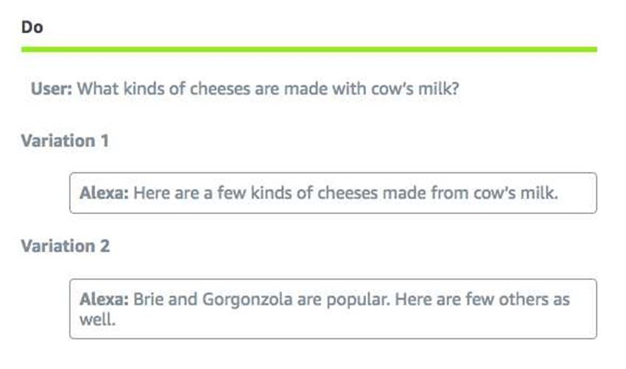Click the green divider line under Do
Screen dimensions: 626x369
(x=309, y=49)
